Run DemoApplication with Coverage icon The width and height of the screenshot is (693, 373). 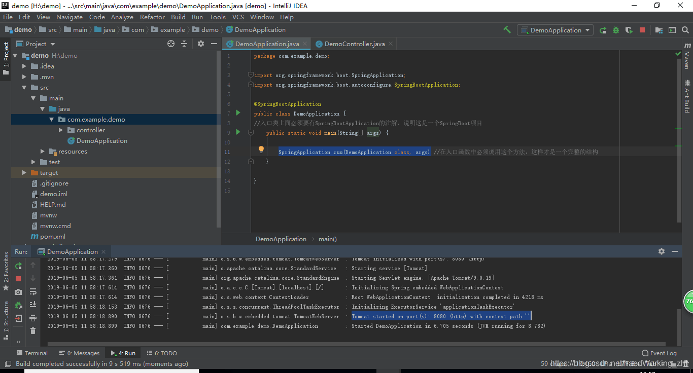(629, 30)
